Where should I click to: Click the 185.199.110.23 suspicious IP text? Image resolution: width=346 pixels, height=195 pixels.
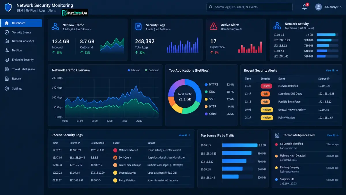coord(288,183)
